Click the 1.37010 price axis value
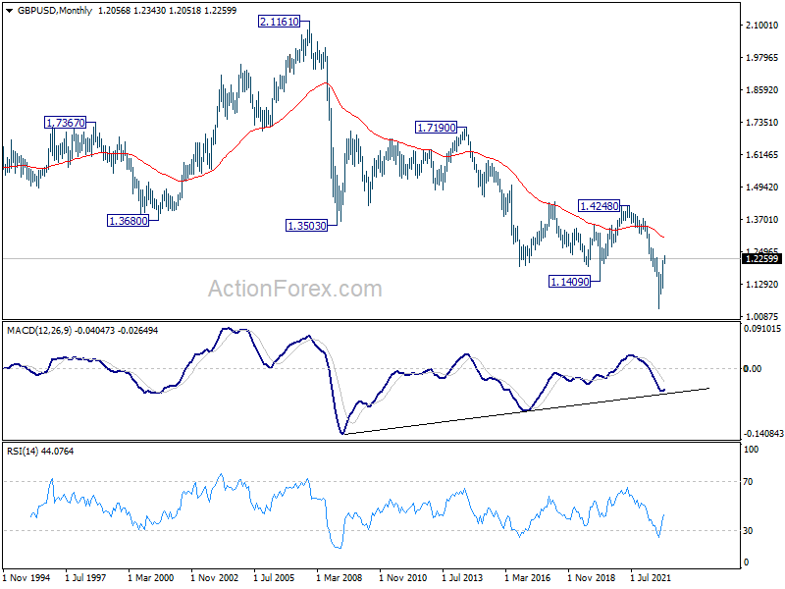 click(762, 219)
